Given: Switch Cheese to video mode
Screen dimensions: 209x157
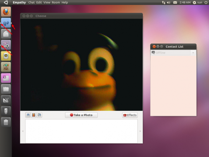Looking at the screenshot, I should 34,115.
